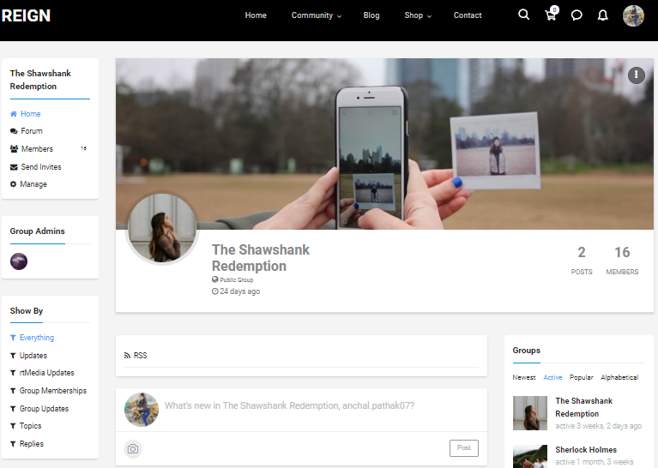Click the group admin avatar
This screenshot has height=468, width=658.
tap(19, 261)
